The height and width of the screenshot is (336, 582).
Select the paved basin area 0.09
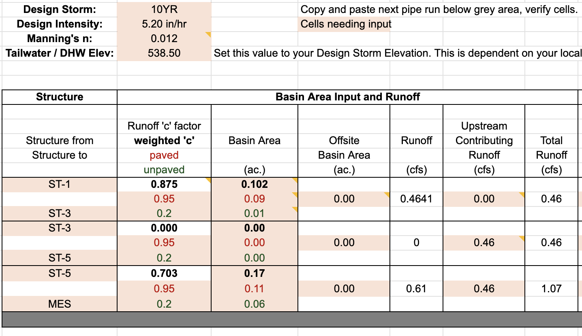(x=255, y=199)
